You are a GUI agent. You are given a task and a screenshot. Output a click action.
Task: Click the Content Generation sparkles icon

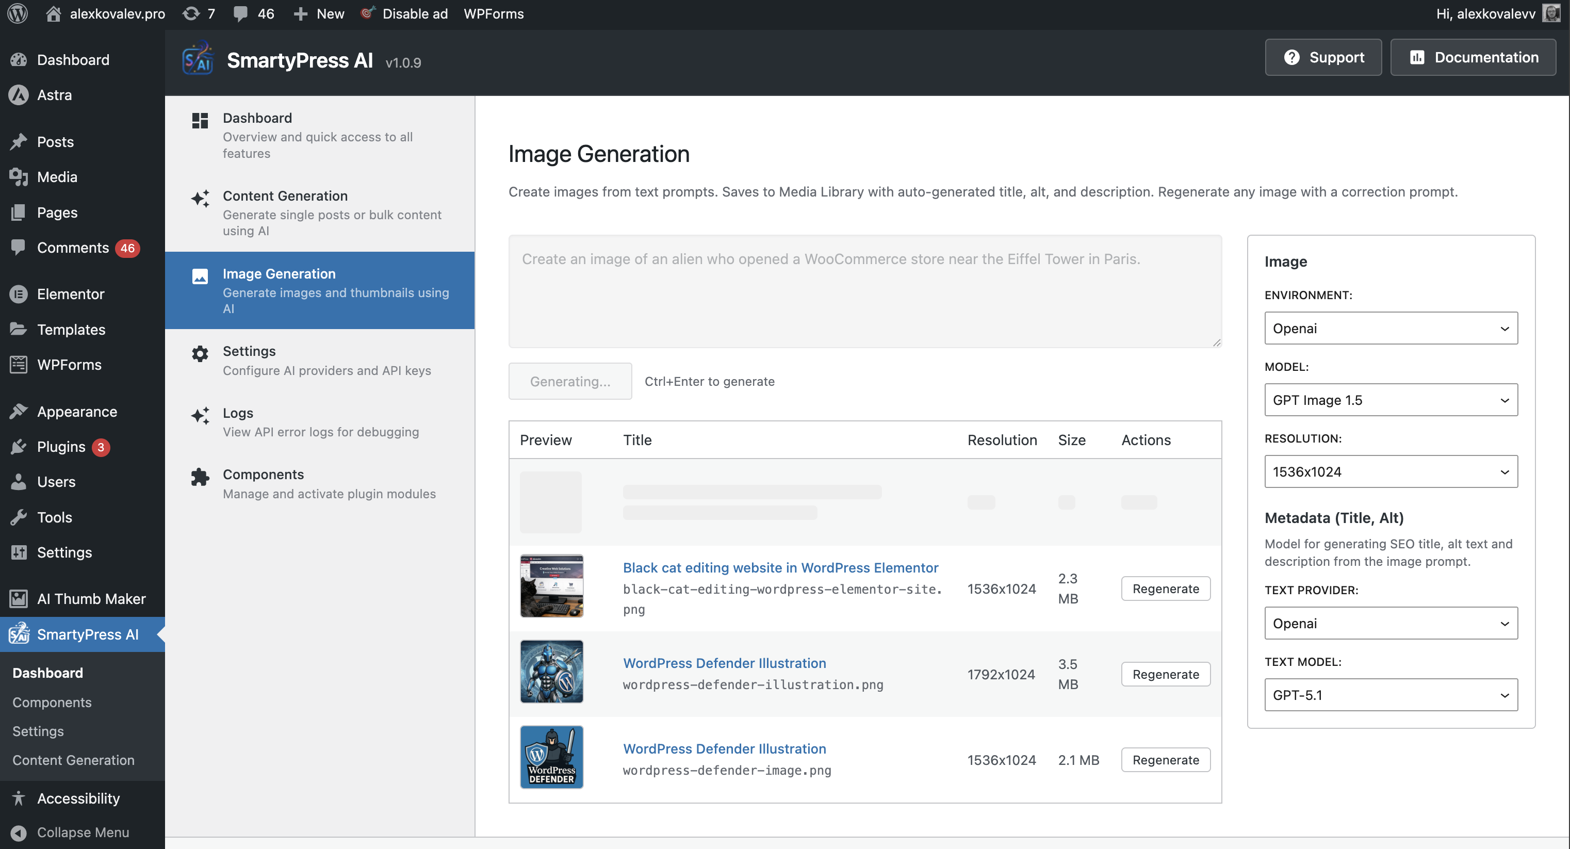click(x=200, y=199)
